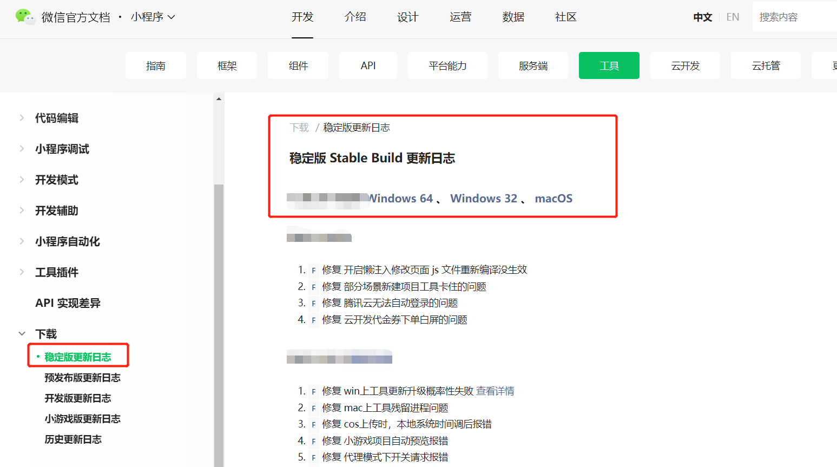Open the 工具插件 sidebar item
Screen dimensions: 837x467
coord(57,272)
